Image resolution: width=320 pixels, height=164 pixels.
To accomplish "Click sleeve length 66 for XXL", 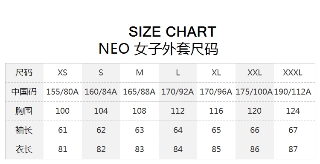I will point(254,130).
